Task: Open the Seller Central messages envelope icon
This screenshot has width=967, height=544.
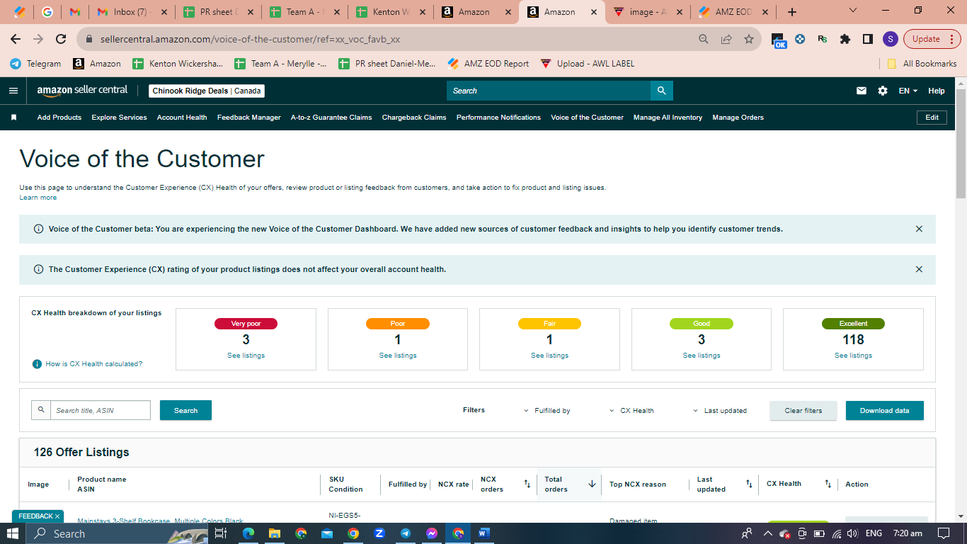Action: tap(862, 91)
